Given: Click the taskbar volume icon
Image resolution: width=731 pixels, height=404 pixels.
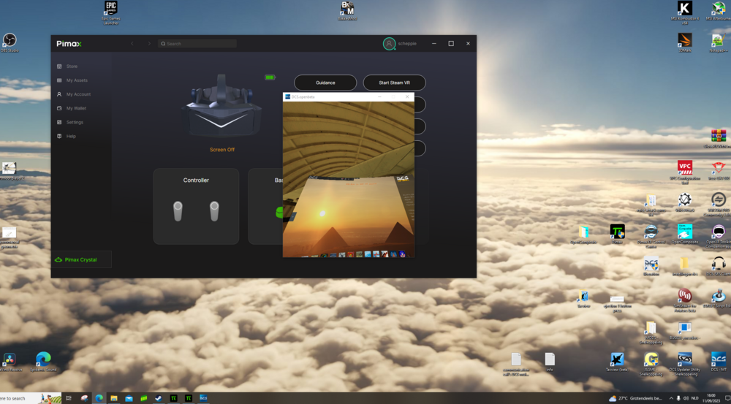Looking at the screenshot, I should coord(686,398).
